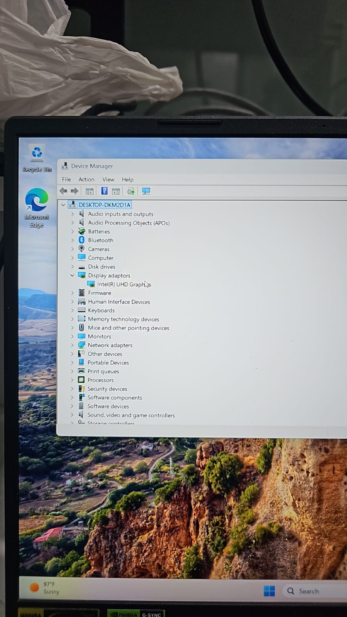The image size is (347, 617).
Task: Select the Processors category icon
Action: (81, 380)
